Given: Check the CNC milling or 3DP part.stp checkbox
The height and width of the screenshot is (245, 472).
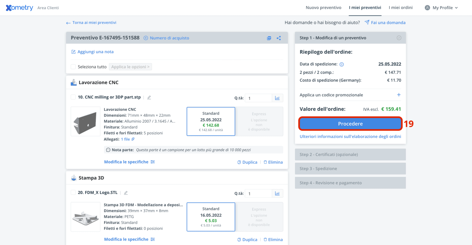Looking at the screenshot, I should (x=73, y=97).
